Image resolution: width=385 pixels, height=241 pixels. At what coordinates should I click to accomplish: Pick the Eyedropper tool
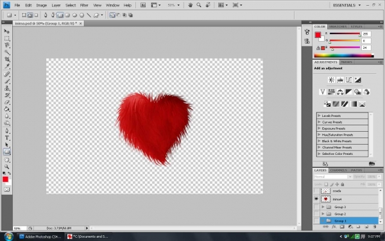(7, 66)
